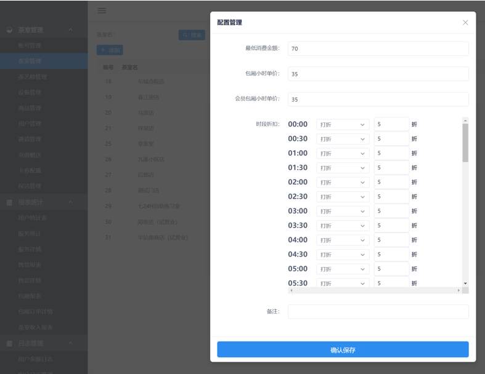Select the 九溪小区店 table row
Viewport: 485px width, 374px height.
(153, 159)
